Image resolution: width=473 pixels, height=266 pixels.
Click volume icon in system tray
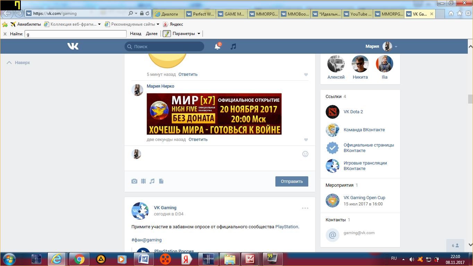coord(412,259)
